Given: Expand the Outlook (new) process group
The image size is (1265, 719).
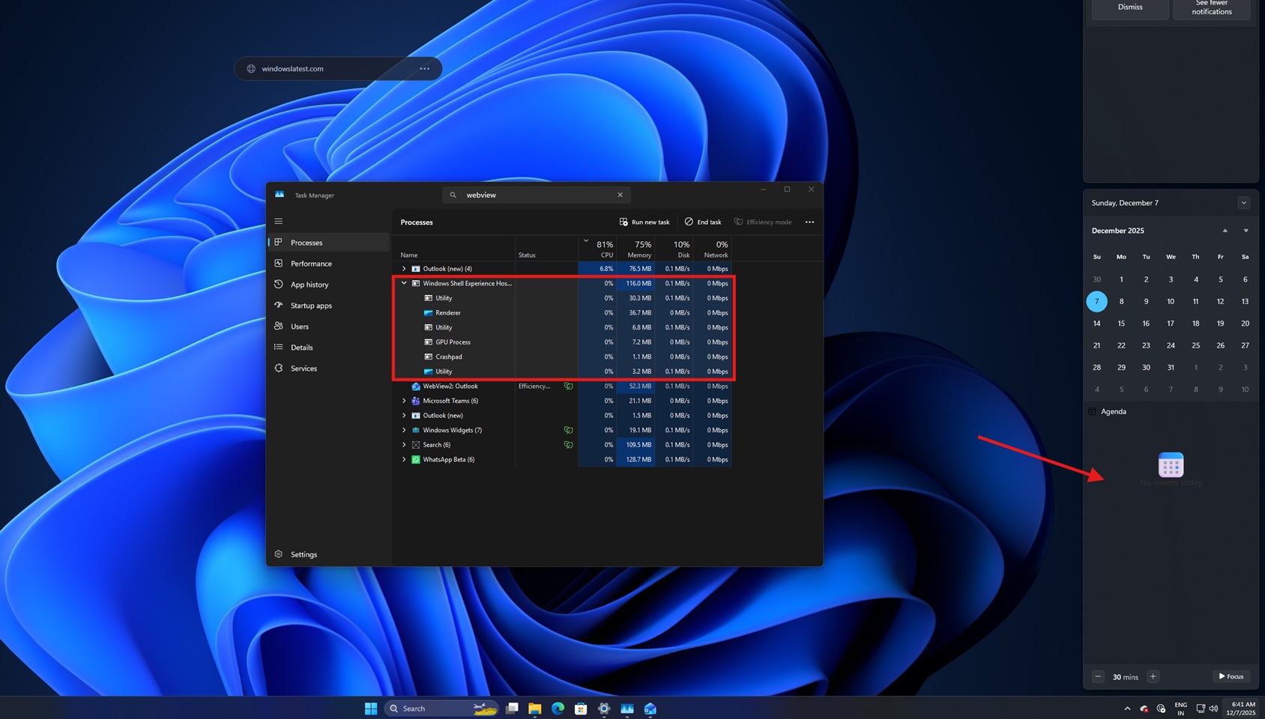Looking at the screenshot, I should pos(404,268).
